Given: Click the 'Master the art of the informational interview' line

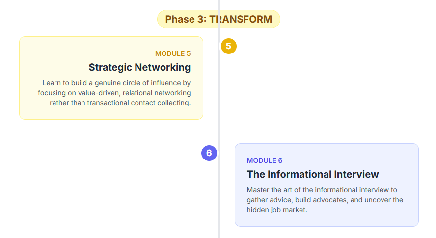Looking at the screenshot, I should [x=322, y=190].
